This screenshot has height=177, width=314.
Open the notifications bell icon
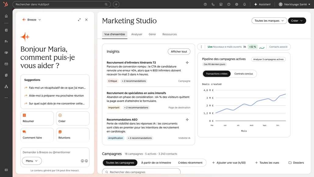tap(244, 4)
